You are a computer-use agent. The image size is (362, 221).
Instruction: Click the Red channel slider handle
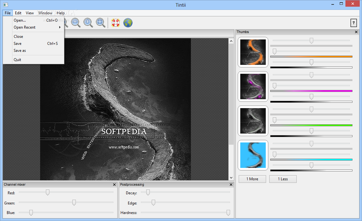click(47, 192)
